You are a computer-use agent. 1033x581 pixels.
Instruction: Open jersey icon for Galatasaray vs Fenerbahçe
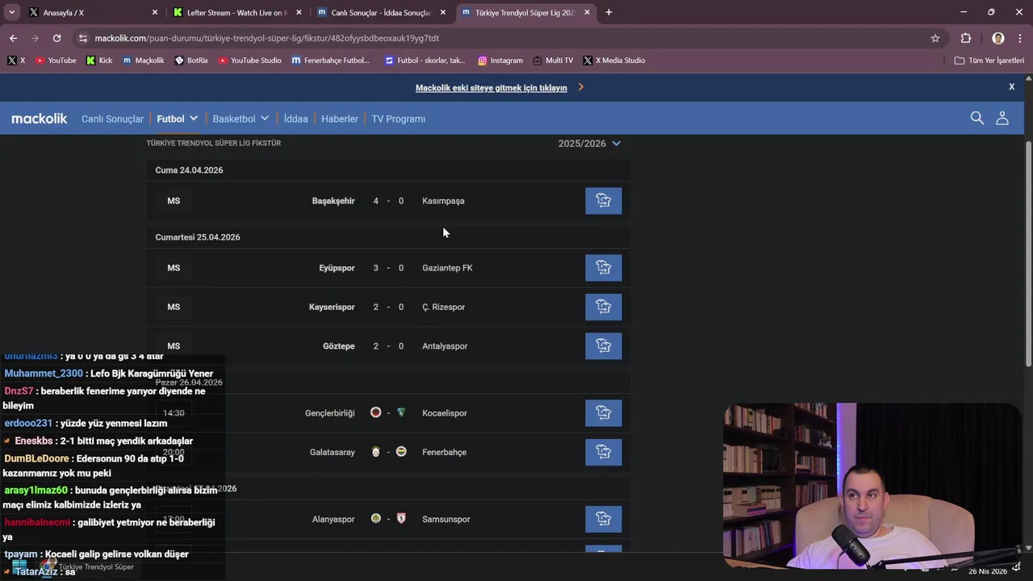[x=604, y=452]
